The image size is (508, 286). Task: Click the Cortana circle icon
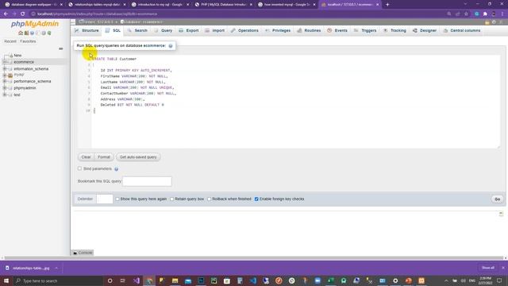(x=110, y=280)
